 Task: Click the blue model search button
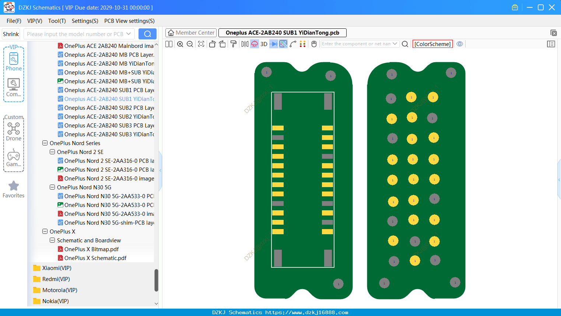pos(147,34)
